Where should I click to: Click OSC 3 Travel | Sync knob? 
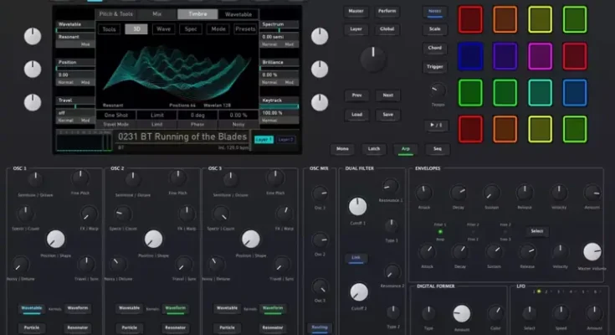(281, 265)
